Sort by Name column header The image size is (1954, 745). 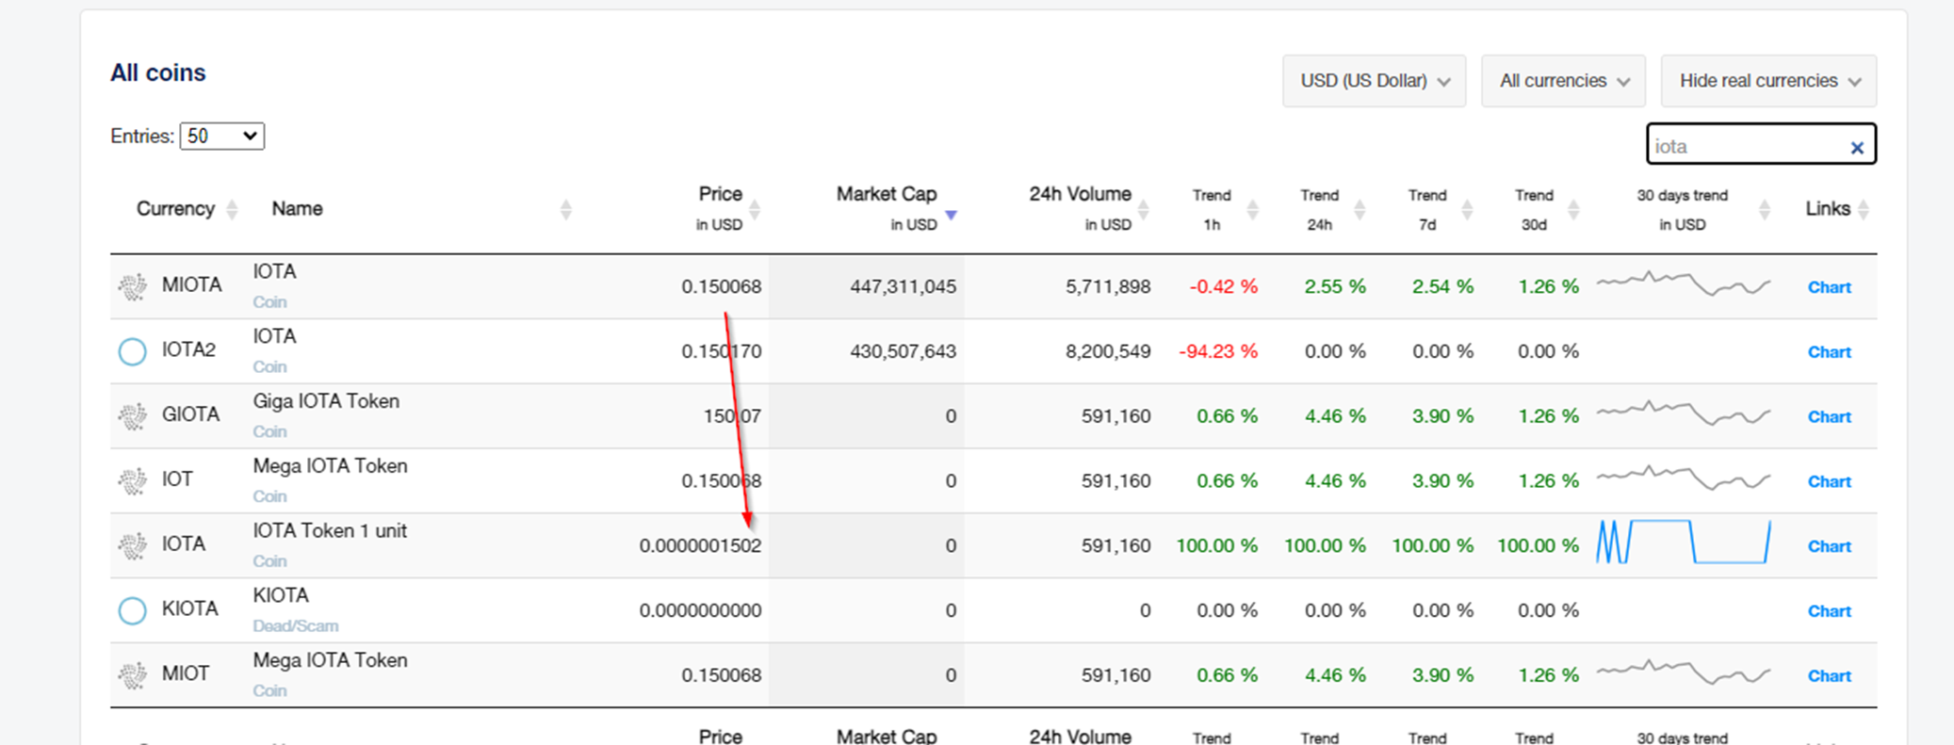coord(297,209)
